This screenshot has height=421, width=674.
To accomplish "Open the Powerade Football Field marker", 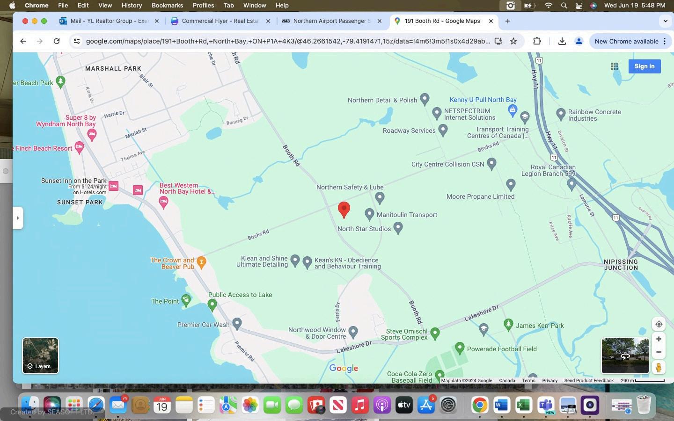I will click(x=460, y=348).
